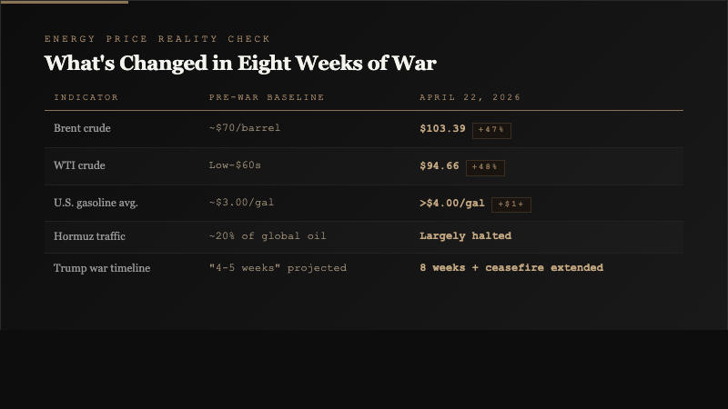Image resolution: width=728 pixels, height=409 pixels.
Task: Click the APRIL 22, 2026 column header
Action: tap(470, 97)
